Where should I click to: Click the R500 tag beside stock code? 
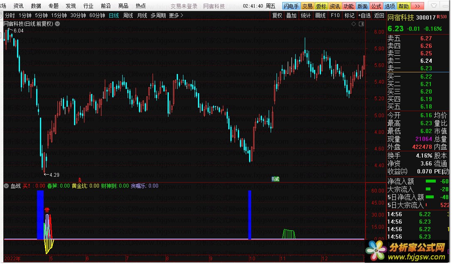pyautogui.click(x=442, y=17)
